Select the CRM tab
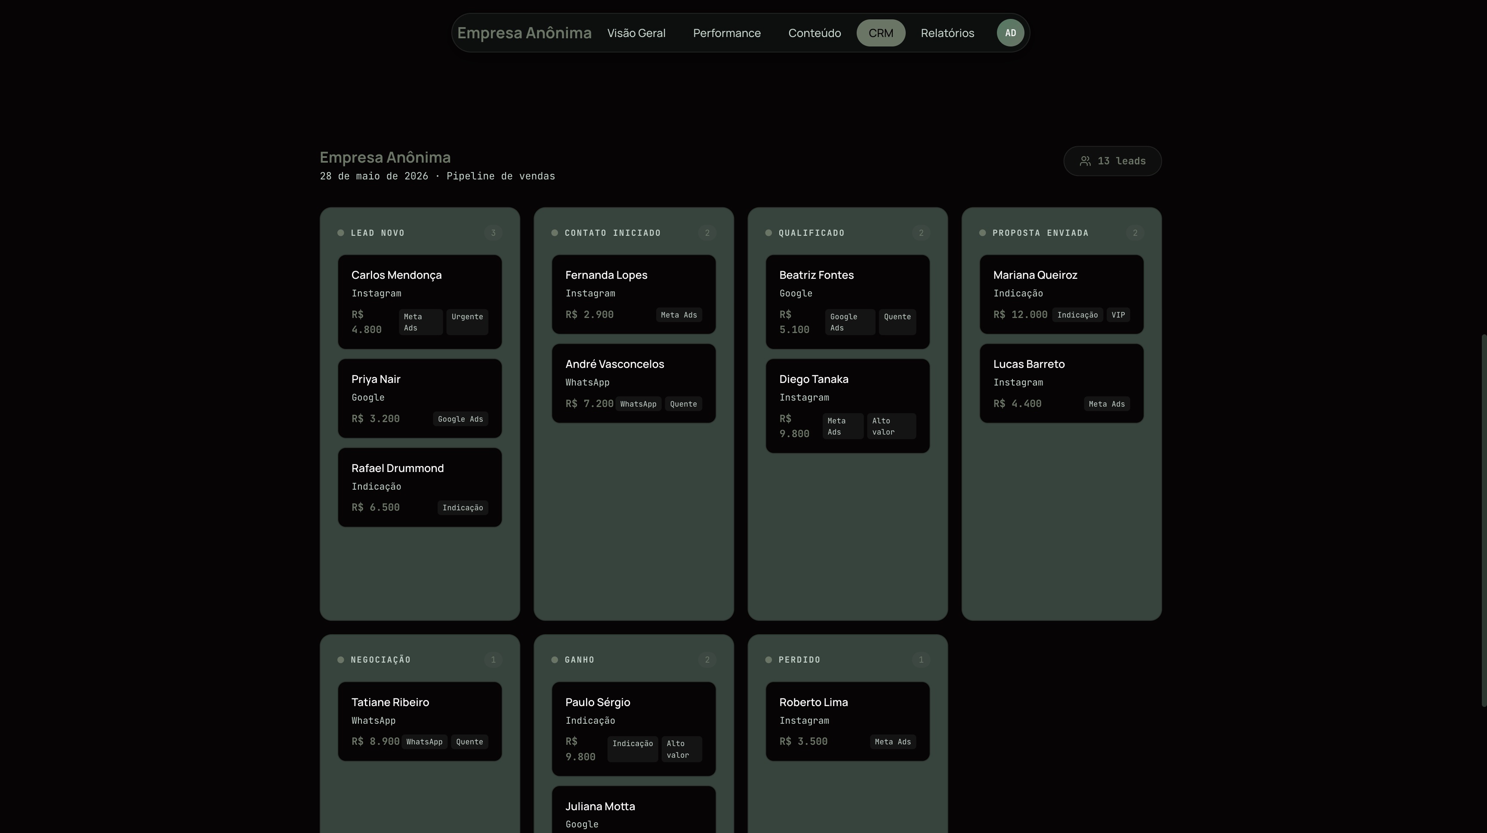 coord(881,33)
